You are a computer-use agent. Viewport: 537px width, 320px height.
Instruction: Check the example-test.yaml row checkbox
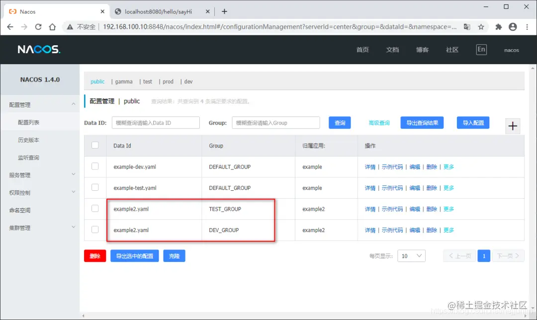pos(95,187)
